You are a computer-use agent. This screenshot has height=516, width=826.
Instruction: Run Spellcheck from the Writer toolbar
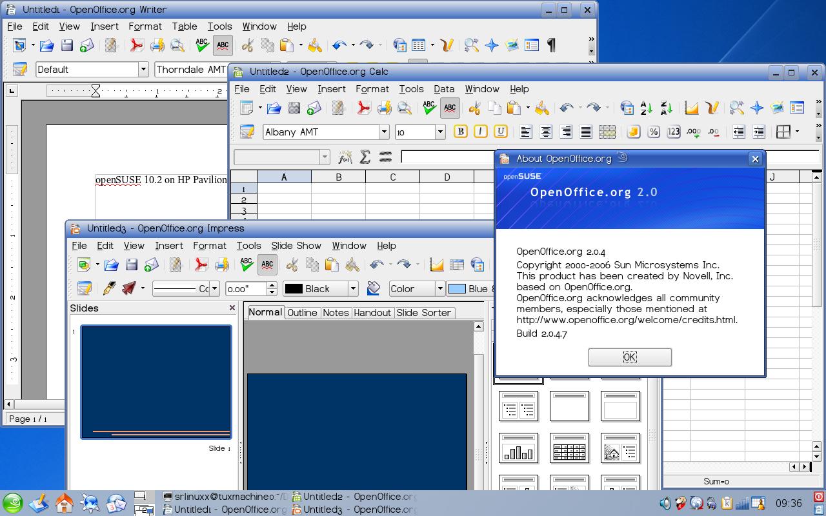tap(202, 45)
